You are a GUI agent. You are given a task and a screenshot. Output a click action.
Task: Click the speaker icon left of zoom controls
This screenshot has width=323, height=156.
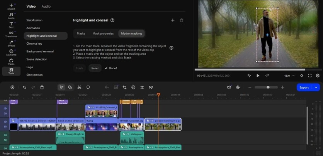click(x=229, y=87)
